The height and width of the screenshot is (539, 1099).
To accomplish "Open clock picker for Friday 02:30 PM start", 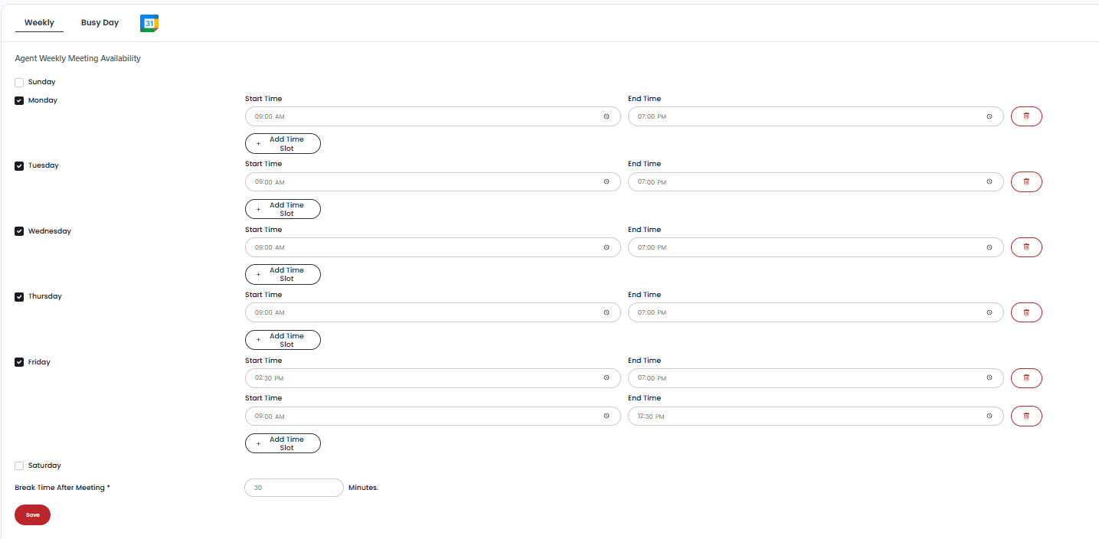I will pyautogui.click(x=606, y=378).
